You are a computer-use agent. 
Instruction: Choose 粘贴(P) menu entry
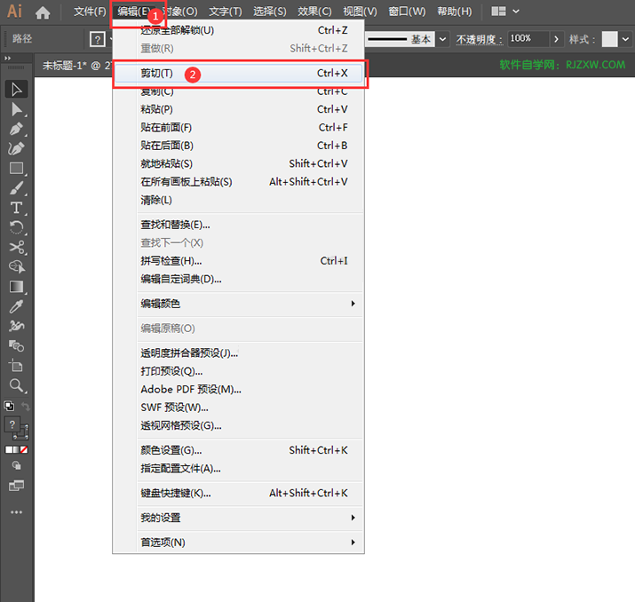tap(239, 109)
